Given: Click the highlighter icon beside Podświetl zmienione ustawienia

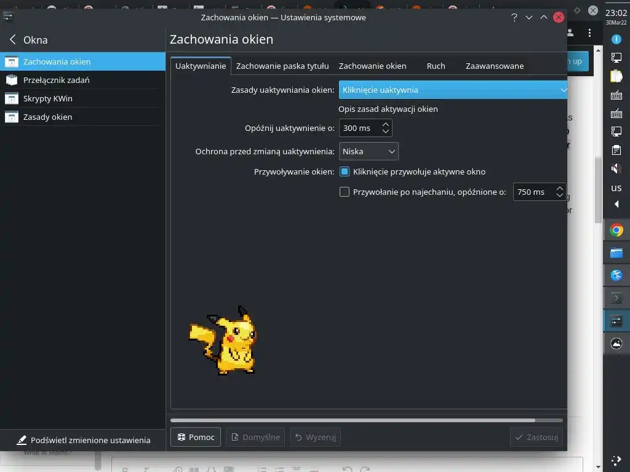Looking at the screenshot, I should 22,440.
